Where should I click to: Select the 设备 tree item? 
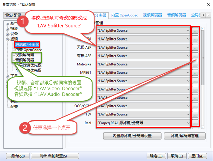click(x=14, y=34)
